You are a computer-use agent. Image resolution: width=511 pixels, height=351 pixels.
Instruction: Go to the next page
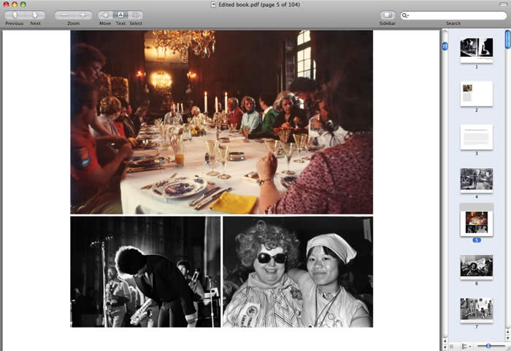tap(35, 15)
